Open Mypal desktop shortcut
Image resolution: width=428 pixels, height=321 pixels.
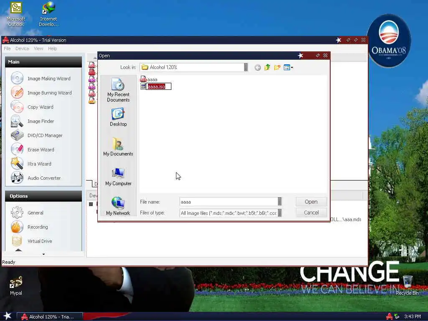tap(16, 285)
